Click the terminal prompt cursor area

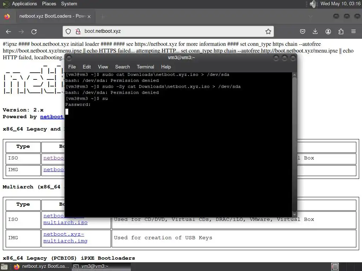pyautogui.click(x=67, y=112)
